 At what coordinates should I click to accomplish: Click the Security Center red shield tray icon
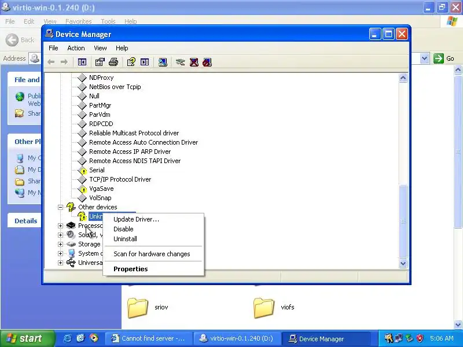pos(420,338)
